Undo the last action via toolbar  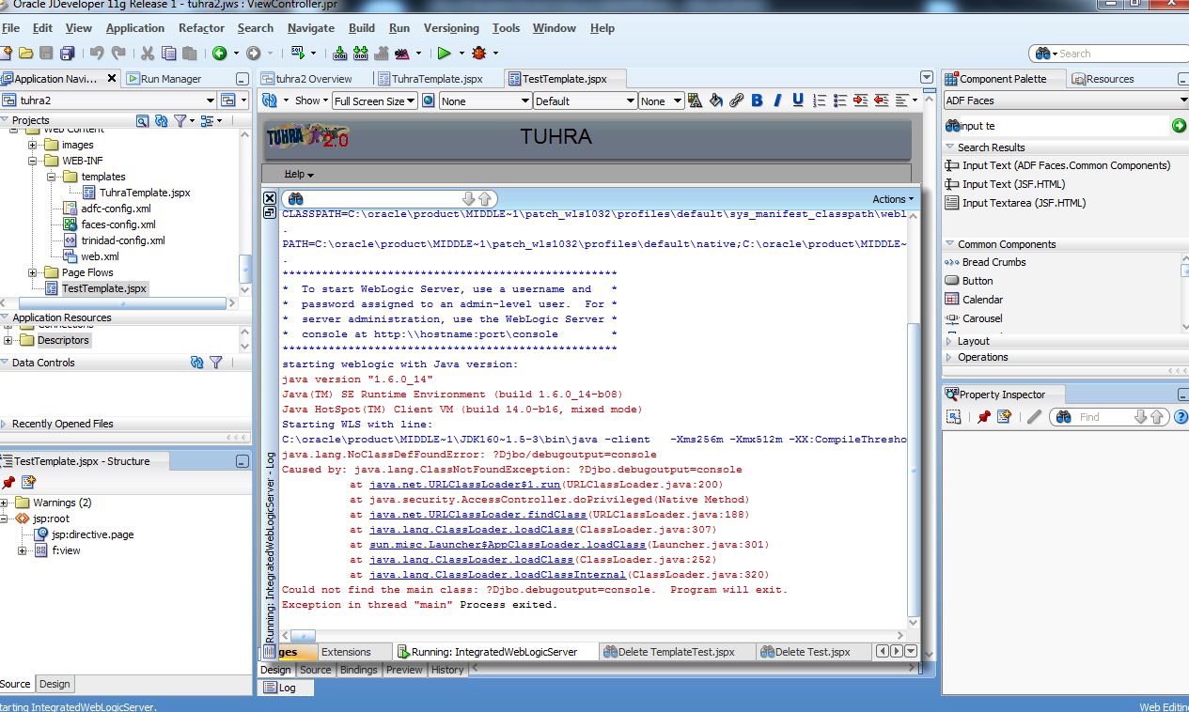[x=97, y=54]
